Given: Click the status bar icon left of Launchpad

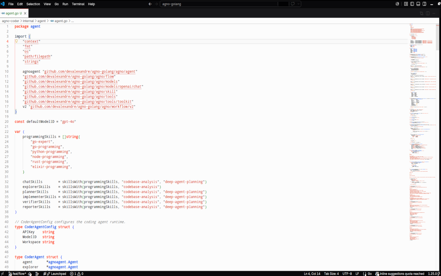Looking at the screenshot, I should (x=37, y=274).
